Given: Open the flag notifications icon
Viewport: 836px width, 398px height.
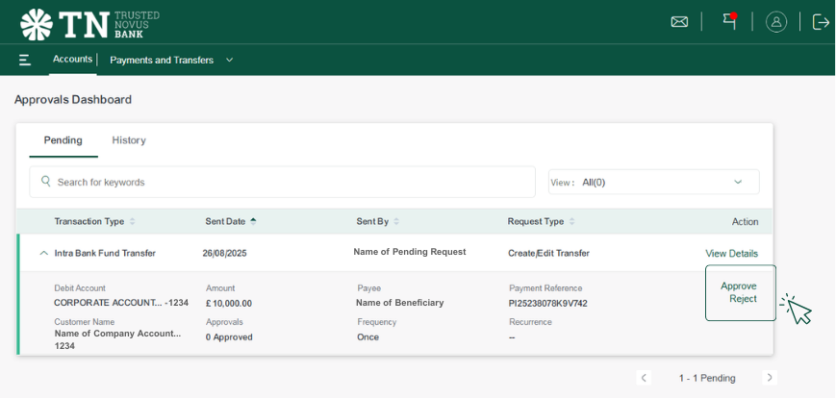Looking at the screenshot, I should point(729,21).
